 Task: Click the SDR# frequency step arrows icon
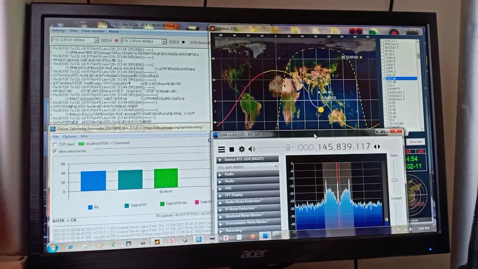pos(377,147)
